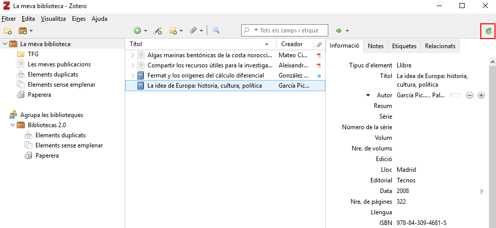Click blue attachment dot on Fermat row

click(319, 76)
